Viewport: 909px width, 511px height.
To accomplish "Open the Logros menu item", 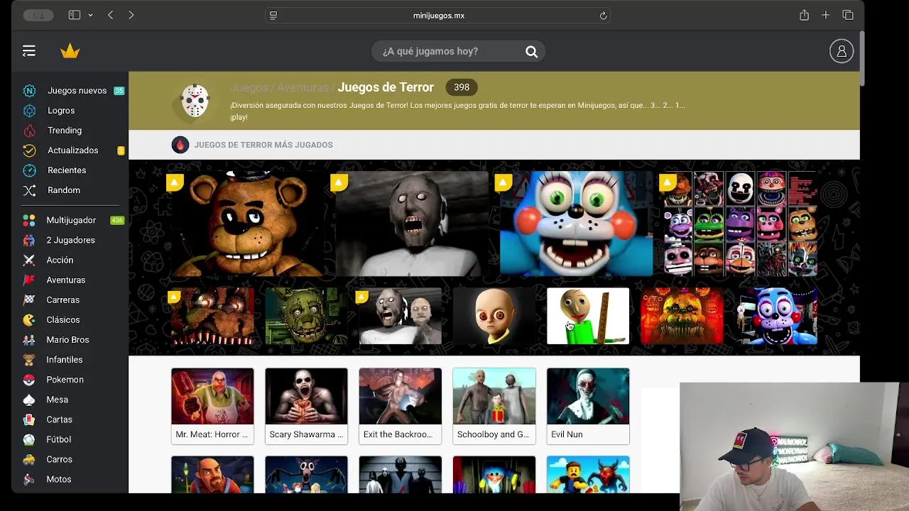I will tap(61, 111).
